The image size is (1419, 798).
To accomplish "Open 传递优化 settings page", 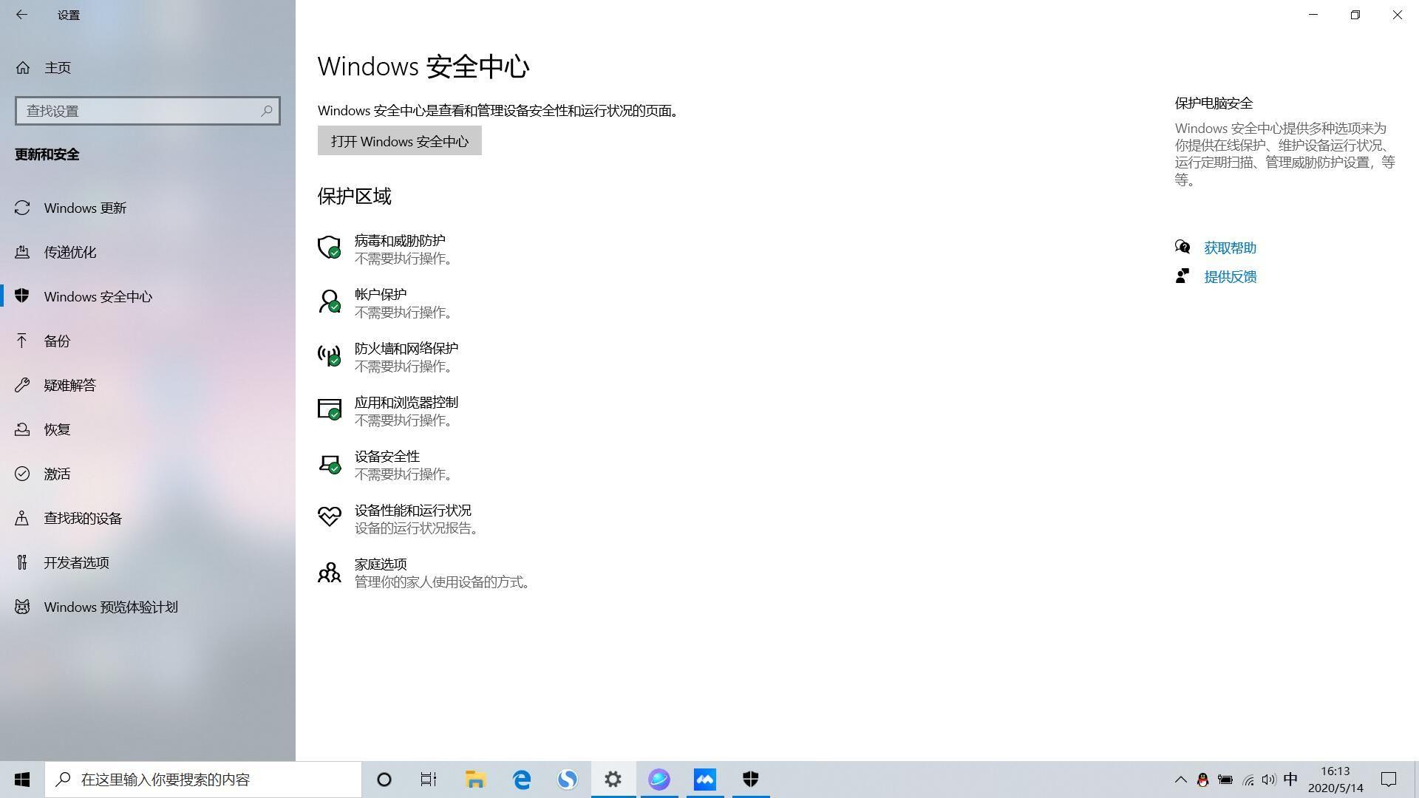I will pos(69,253).
